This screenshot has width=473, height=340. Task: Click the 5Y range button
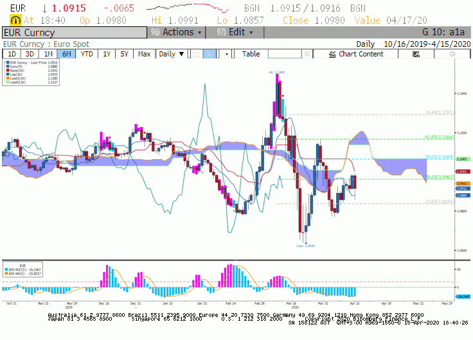click(124, 54)
